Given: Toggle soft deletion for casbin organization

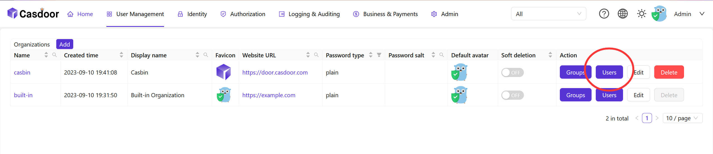Looking at the screenshot, I should pyautogui.click(x=512, y=73).
